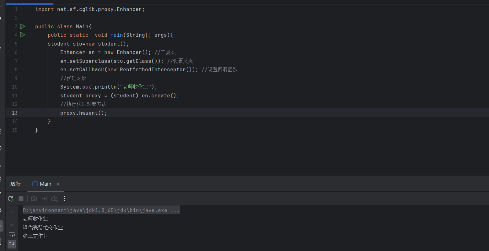The image size is (489, 251).
Task: Click the java.exe command line in console
Action: click(101, 210)
